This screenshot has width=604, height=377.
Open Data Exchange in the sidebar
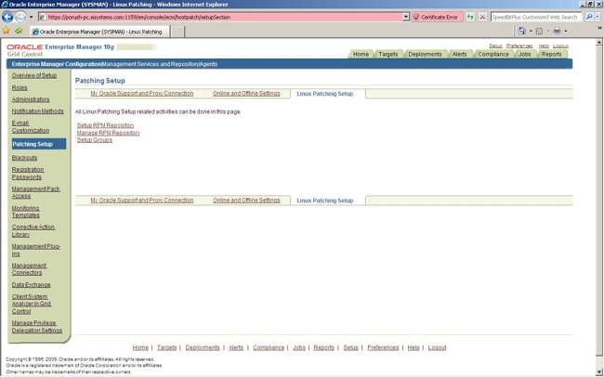click(32, 285)
